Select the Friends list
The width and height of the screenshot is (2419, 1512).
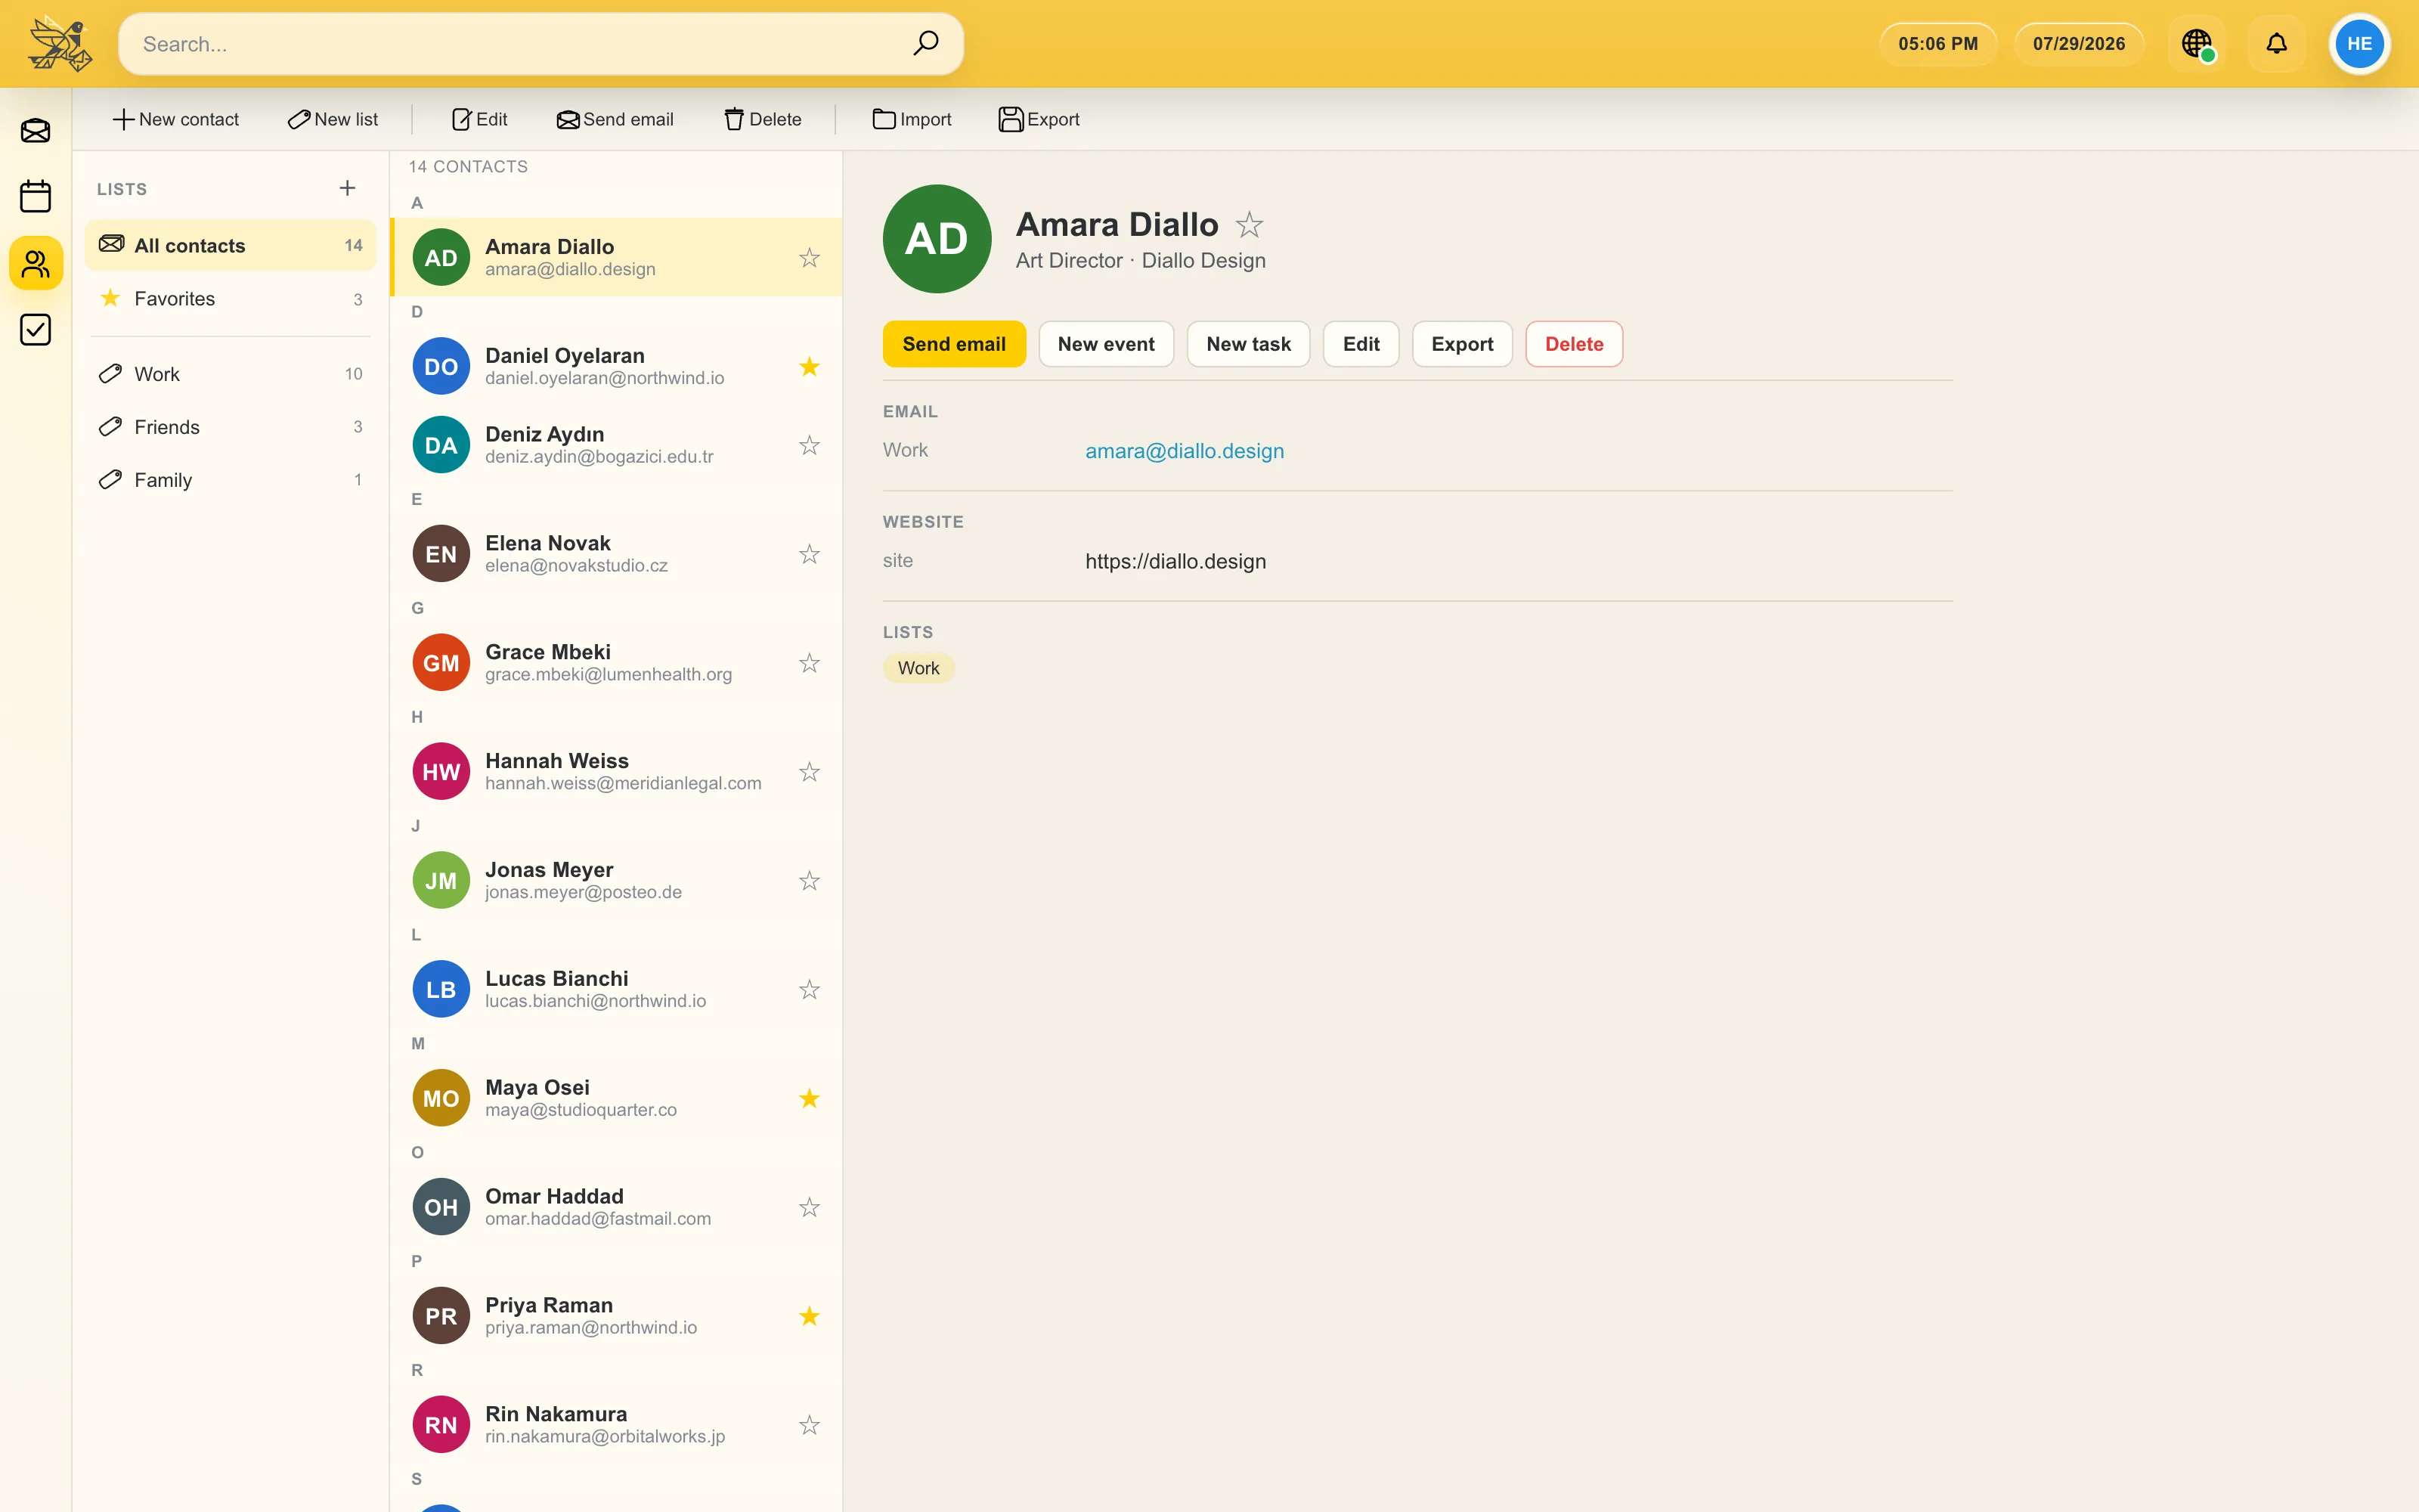point(230,427)
